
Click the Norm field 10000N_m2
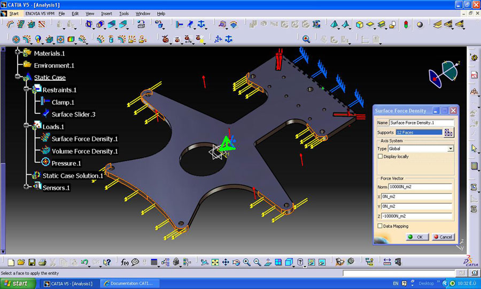click(x=420, y=187)
